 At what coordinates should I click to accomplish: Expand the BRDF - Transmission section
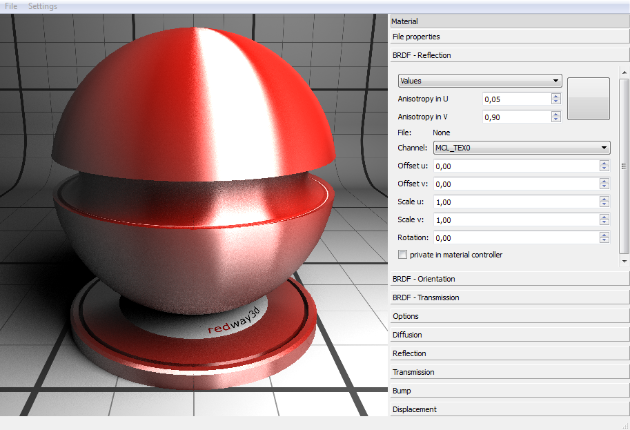click(x=509, y=297)
